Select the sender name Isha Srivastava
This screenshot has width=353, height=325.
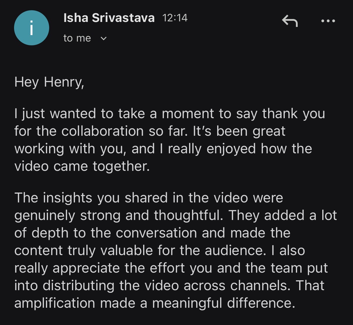109,18
